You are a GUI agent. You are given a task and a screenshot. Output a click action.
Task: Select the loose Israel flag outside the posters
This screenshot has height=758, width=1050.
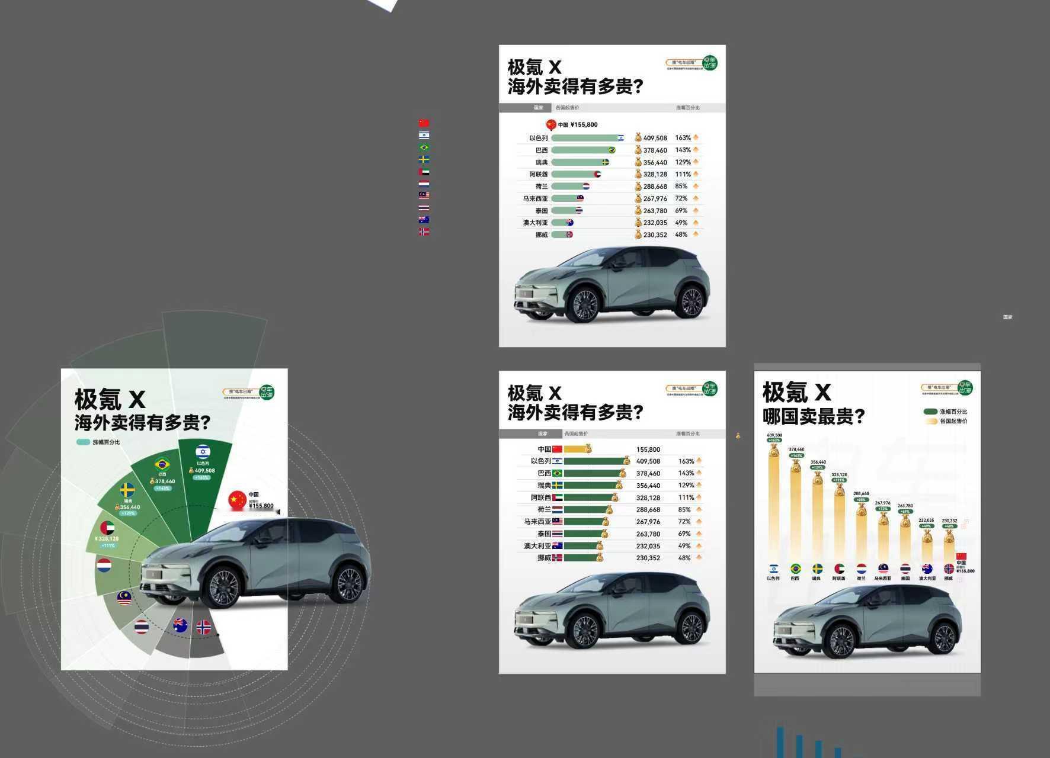click(x=424, y=135)
